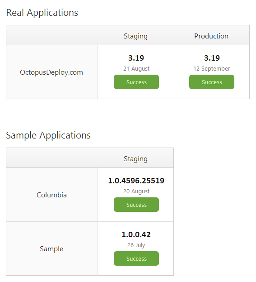Click the 20 August deployment date
Image resolution: width=256 pixels, height=282 pixels.
(136, 191)
